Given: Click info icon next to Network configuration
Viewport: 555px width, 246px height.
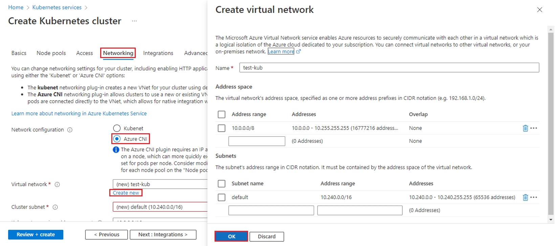Looking at the screenshot, I should click(70, 130).
